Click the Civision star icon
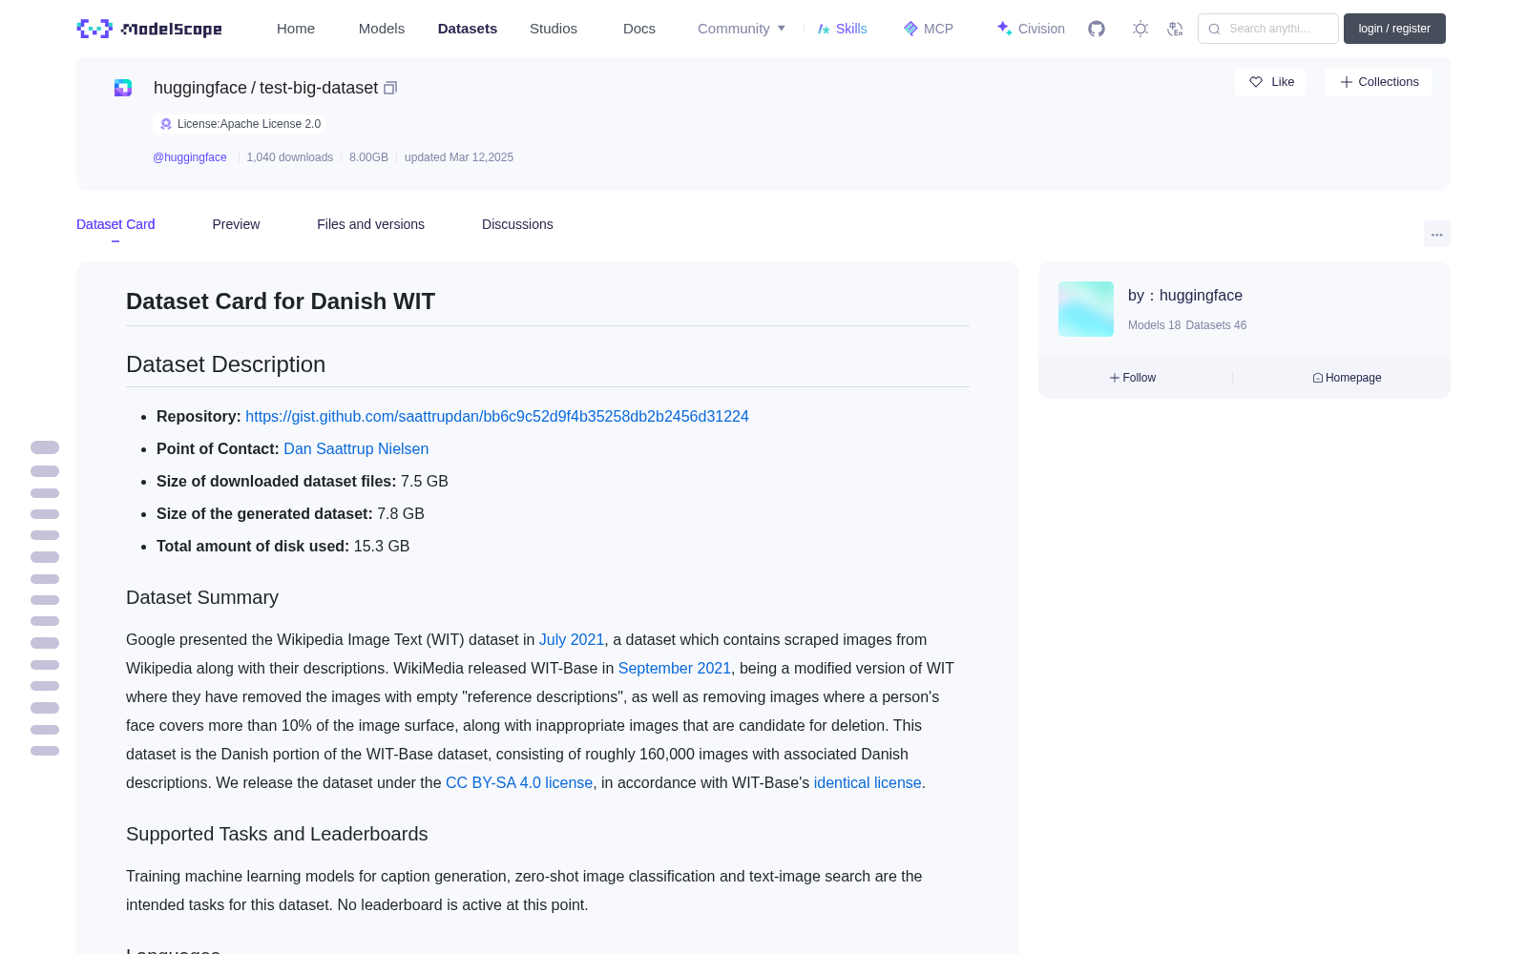Image resolution: width=1527 pixels, height=954 pixels. pyautogui.click(x=1004, y=29)
